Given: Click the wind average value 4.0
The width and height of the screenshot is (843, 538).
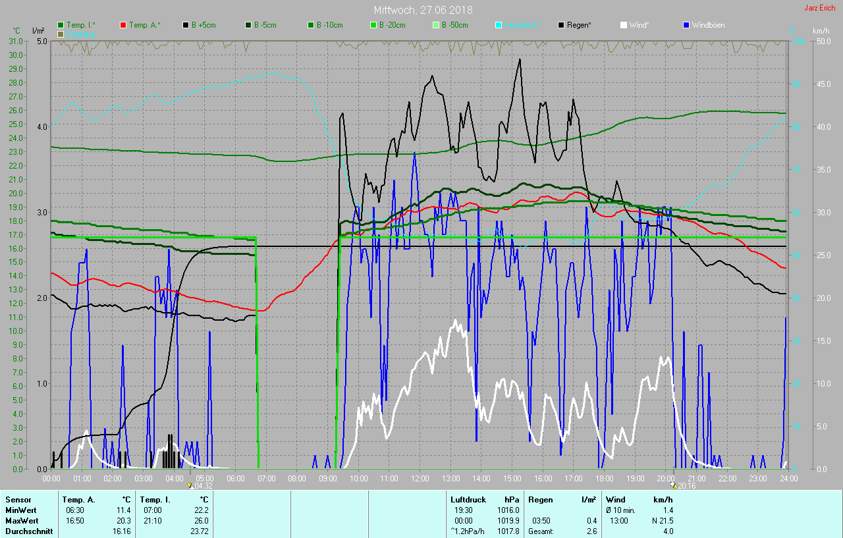Looking at the screenshot, I should tap(668, 531).
